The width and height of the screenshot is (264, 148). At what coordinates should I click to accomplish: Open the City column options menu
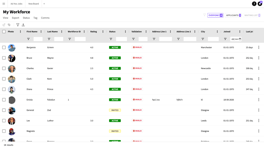[x=217, y=31]
